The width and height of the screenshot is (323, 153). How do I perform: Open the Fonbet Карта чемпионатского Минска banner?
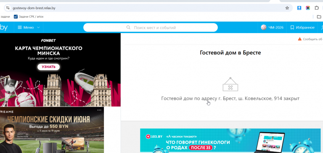click(x=61, y=70)
